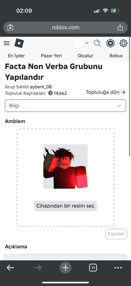Open a new browser tab with plus button
131x286 pixels.
(x=65, y=267)
